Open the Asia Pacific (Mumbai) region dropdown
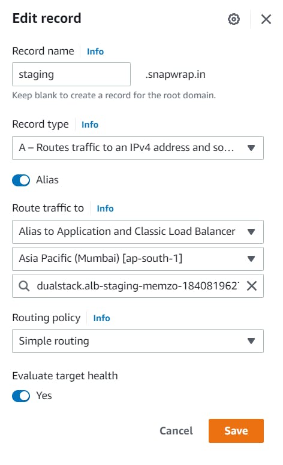Image resolution: width=283 pixels, height=465 pixels. (138, 259)
